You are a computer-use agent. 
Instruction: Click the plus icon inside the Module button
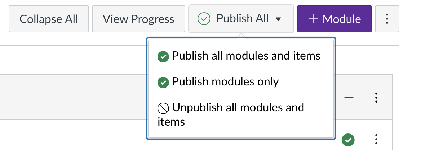[313, 19]
